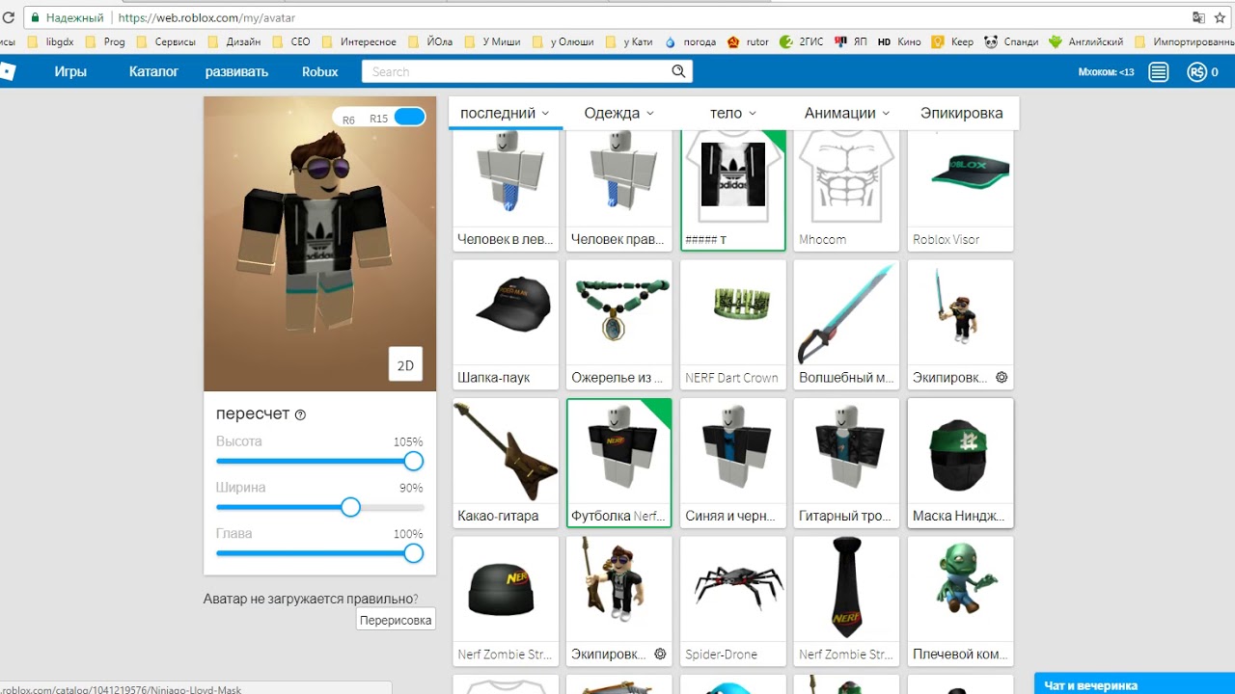This screenshot has height=694, width=1235.
Task: Open the погода bookmark
Action: click(x=690, y=41)
